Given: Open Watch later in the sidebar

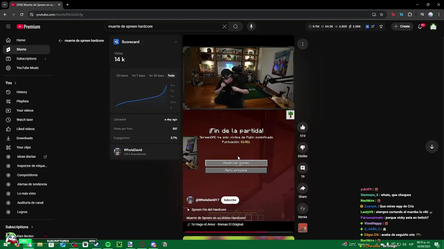Looking at the screenshot, I should point(26,120).
